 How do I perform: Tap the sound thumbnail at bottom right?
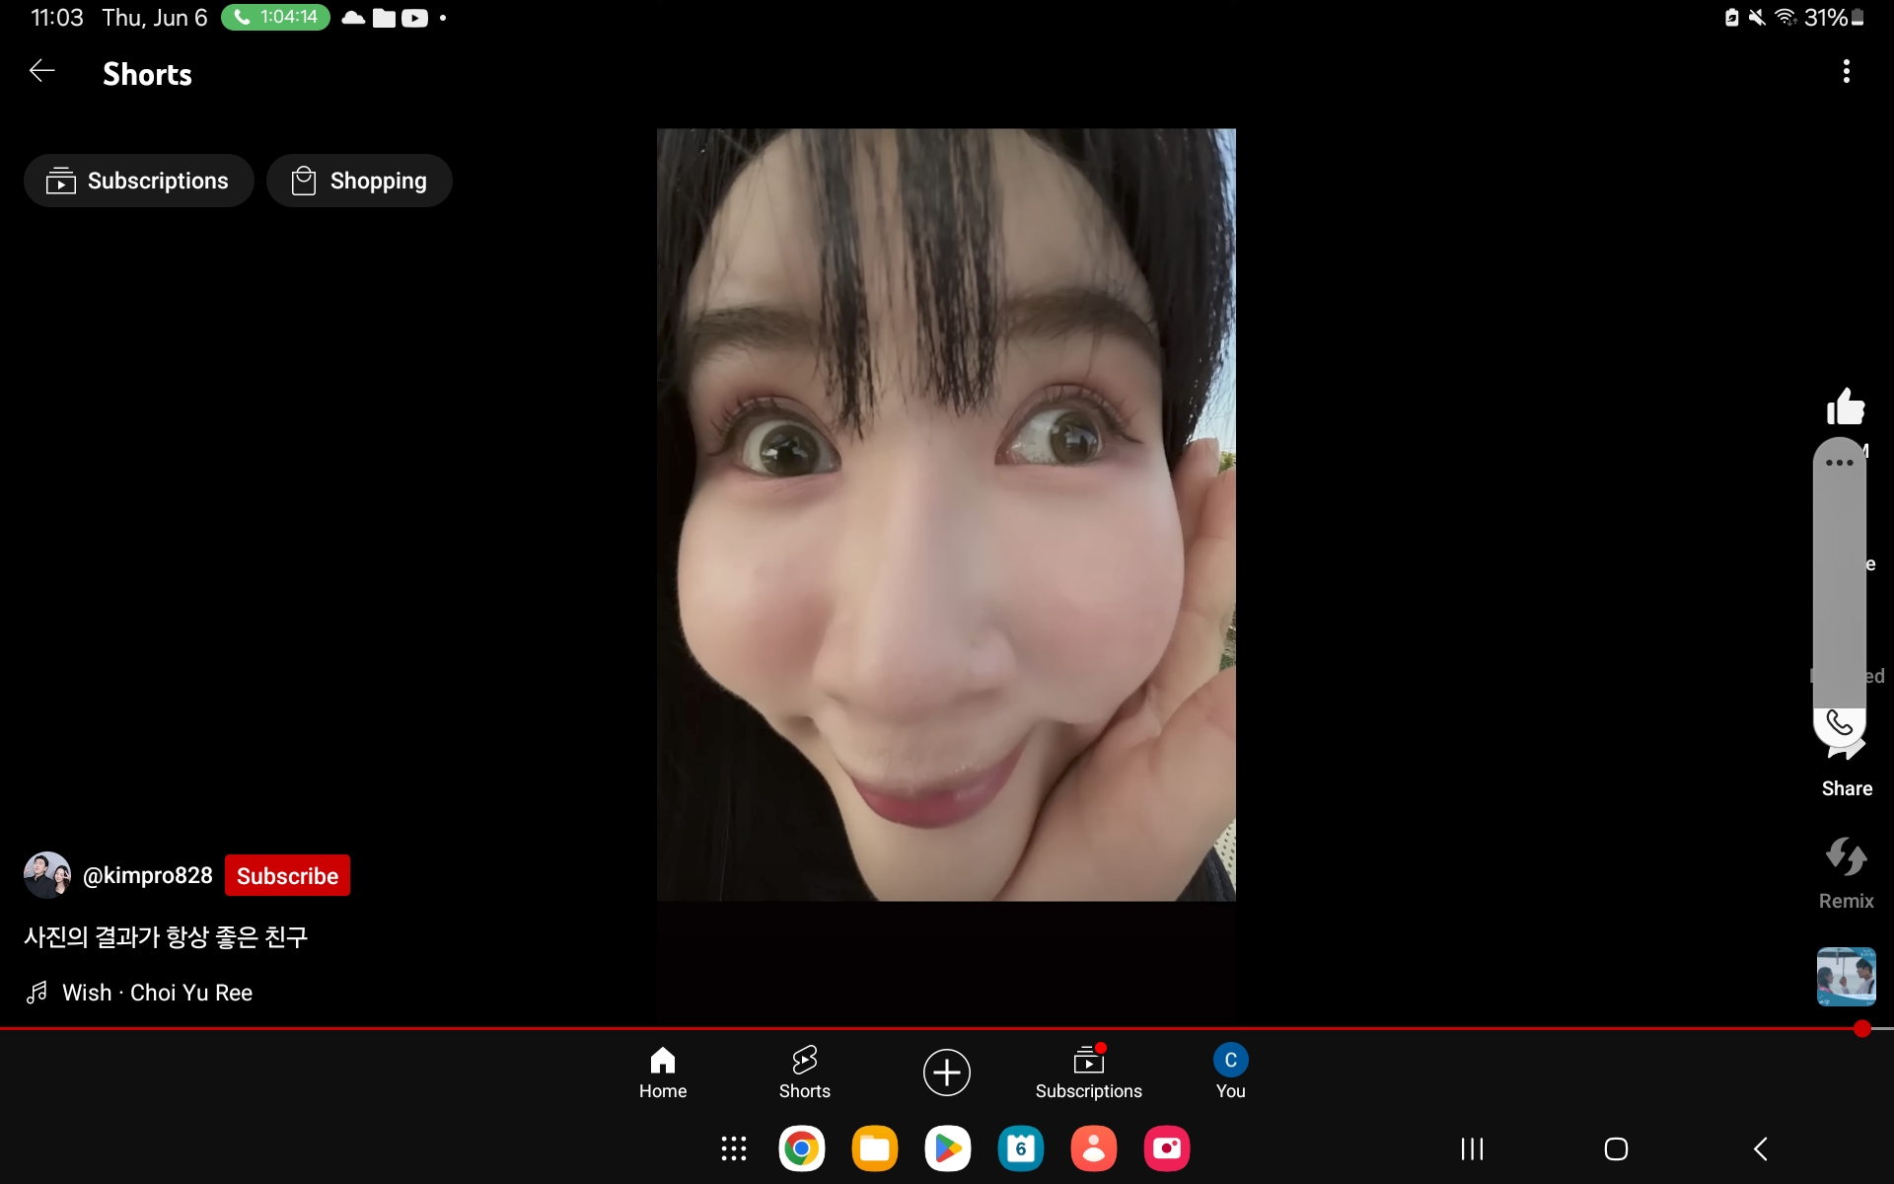click(x=1846, y=976)
